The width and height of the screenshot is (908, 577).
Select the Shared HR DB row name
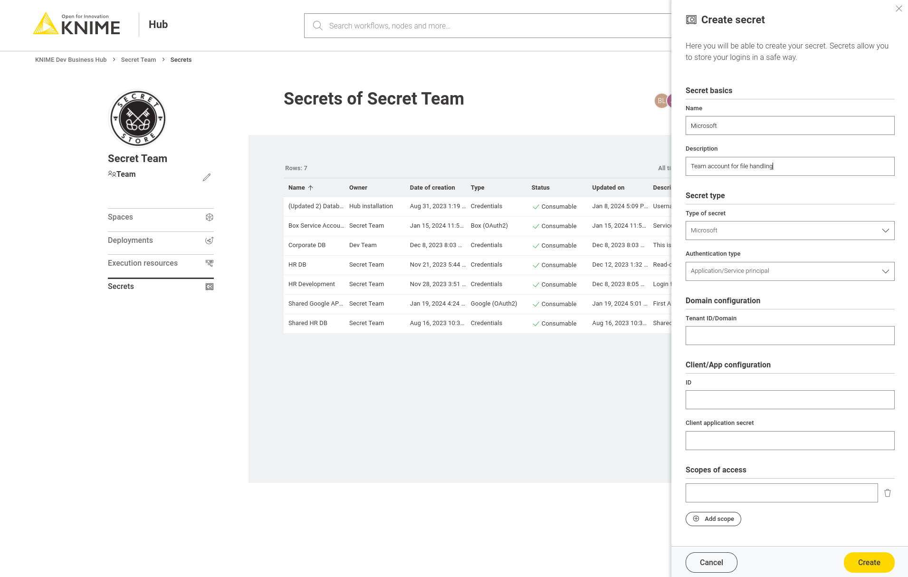pos(308,323)
